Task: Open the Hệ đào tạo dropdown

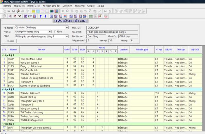Action: (x=67, y=28)
